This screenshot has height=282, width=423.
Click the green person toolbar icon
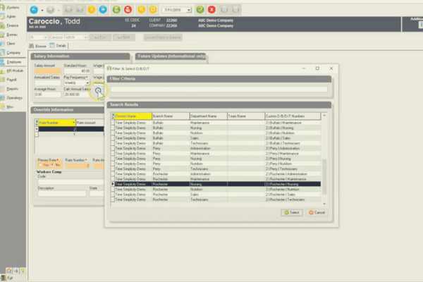pos(116,10)
